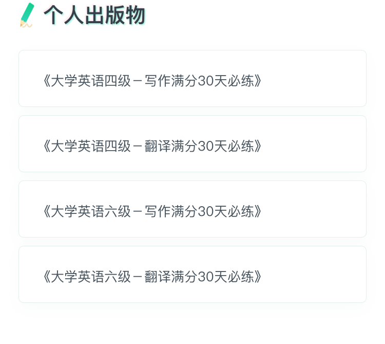Click 翻译满分30天必练 in the 六级 book title
The height and width of the screenshot is (344, 385).
pos(199,277)
